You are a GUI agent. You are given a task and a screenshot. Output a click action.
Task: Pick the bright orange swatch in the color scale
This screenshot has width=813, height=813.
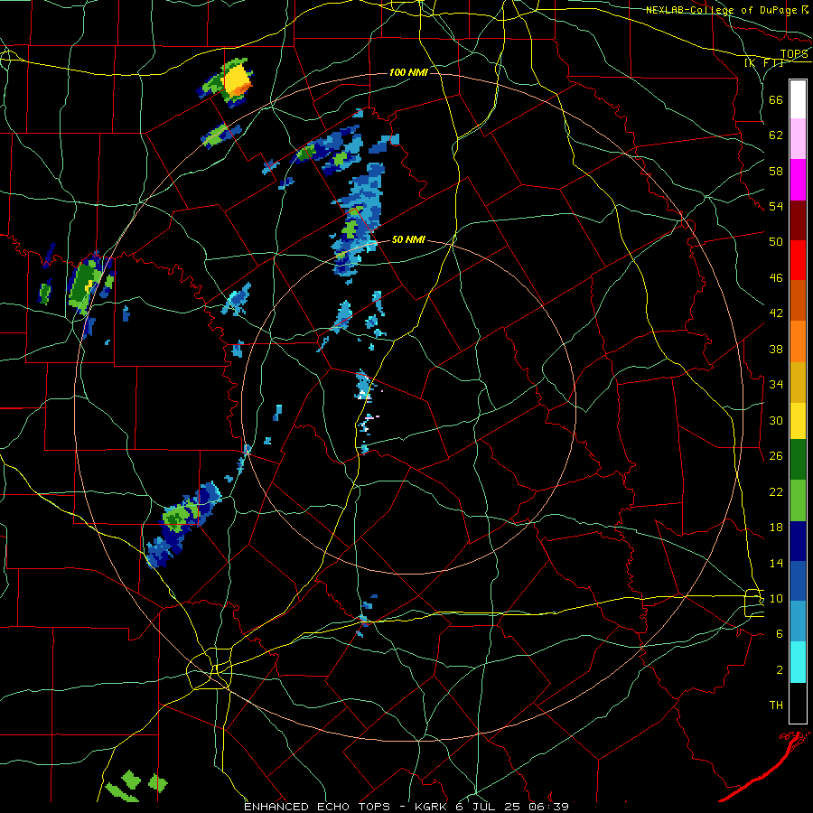[x=798, y=341]
